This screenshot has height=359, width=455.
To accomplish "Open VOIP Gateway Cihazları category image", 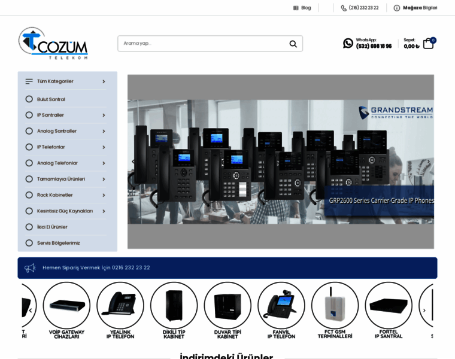I will pyautogui.click(x=66, y=305).
